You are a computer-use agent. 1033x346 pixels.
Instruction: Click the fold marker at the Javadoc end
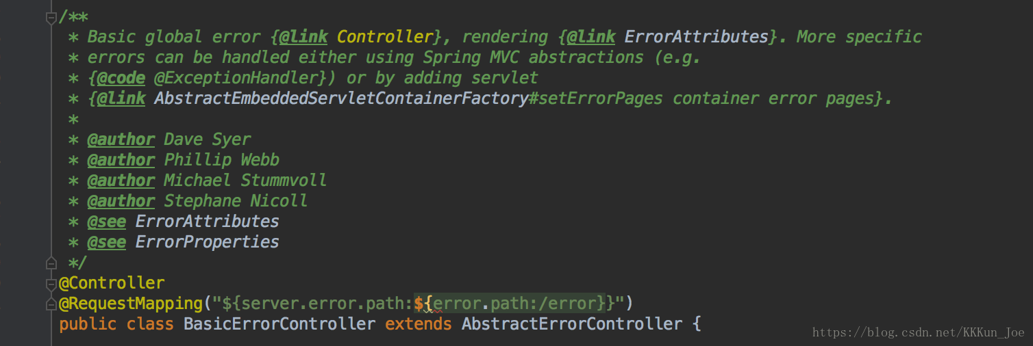coord(51,263)
